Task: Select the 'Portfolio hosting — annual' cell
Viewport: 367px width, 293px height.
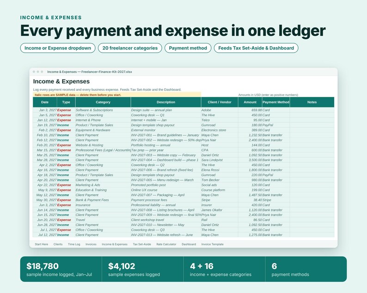Action: point(166,145)
